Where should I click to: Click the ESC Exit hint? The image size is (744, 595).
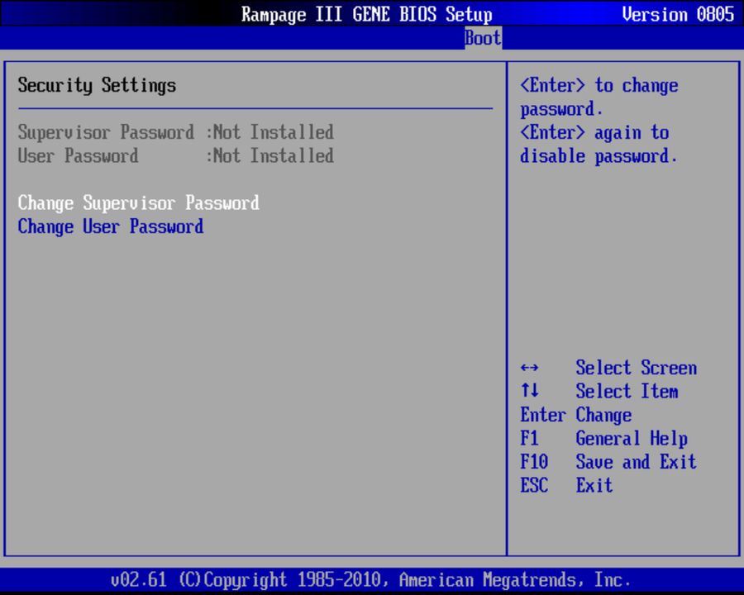pyautogui.click(x=566, y=485)
